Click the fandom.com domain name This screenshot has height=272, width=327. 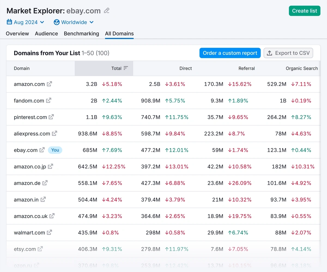click(x=29, y=101)
